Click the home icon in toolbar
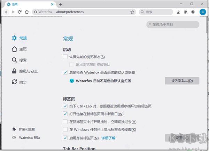Screen dimensions: 209x151 click(26, 12)
